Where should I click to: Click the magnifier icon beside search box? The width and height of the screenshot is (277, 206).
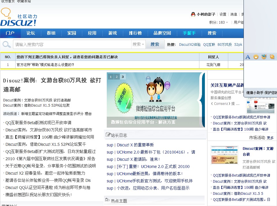(x=7, y=44)
